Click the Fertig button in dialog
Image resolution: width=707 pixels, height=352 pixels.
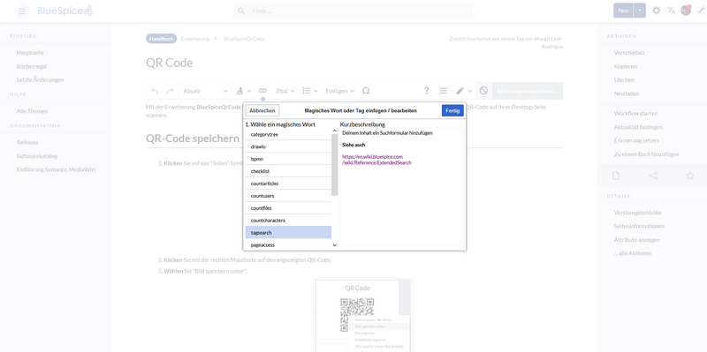click(x=452, y=111)
